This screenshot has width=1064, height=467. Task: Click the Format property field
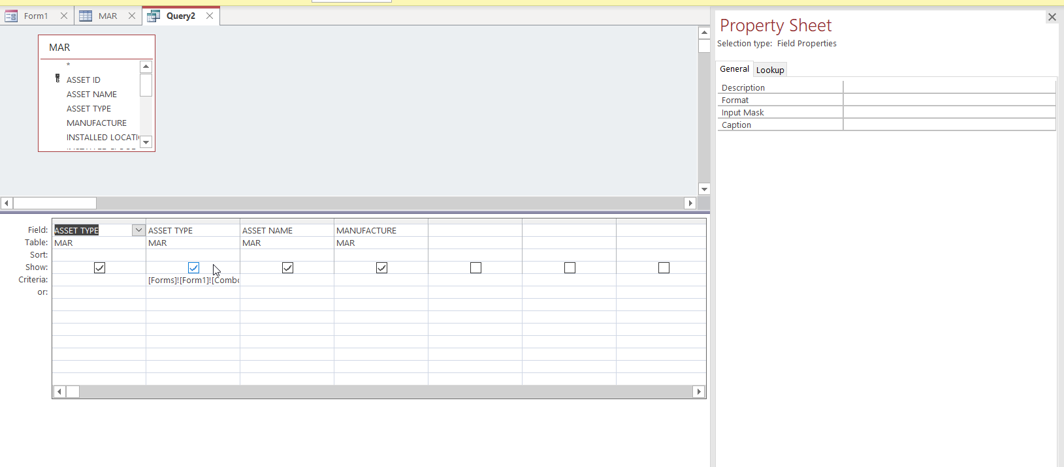coord(950,100)
